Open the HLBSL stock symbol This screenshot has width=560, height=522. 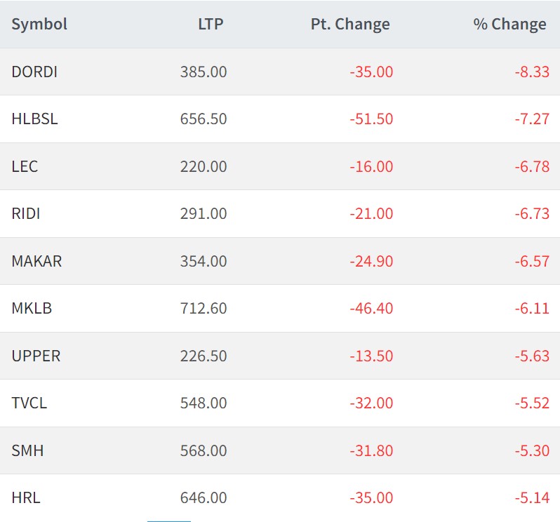click(x=34, y=119)
